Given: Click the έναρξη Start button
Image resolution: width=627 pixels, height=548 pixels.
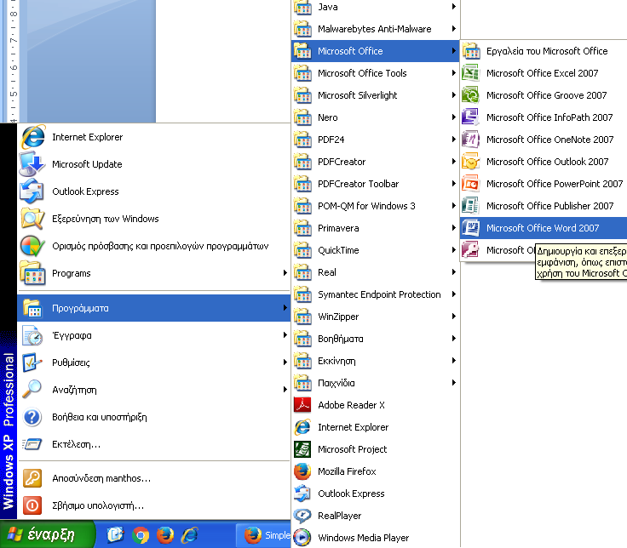Looking at the screenshot, I should coord(47,534).
